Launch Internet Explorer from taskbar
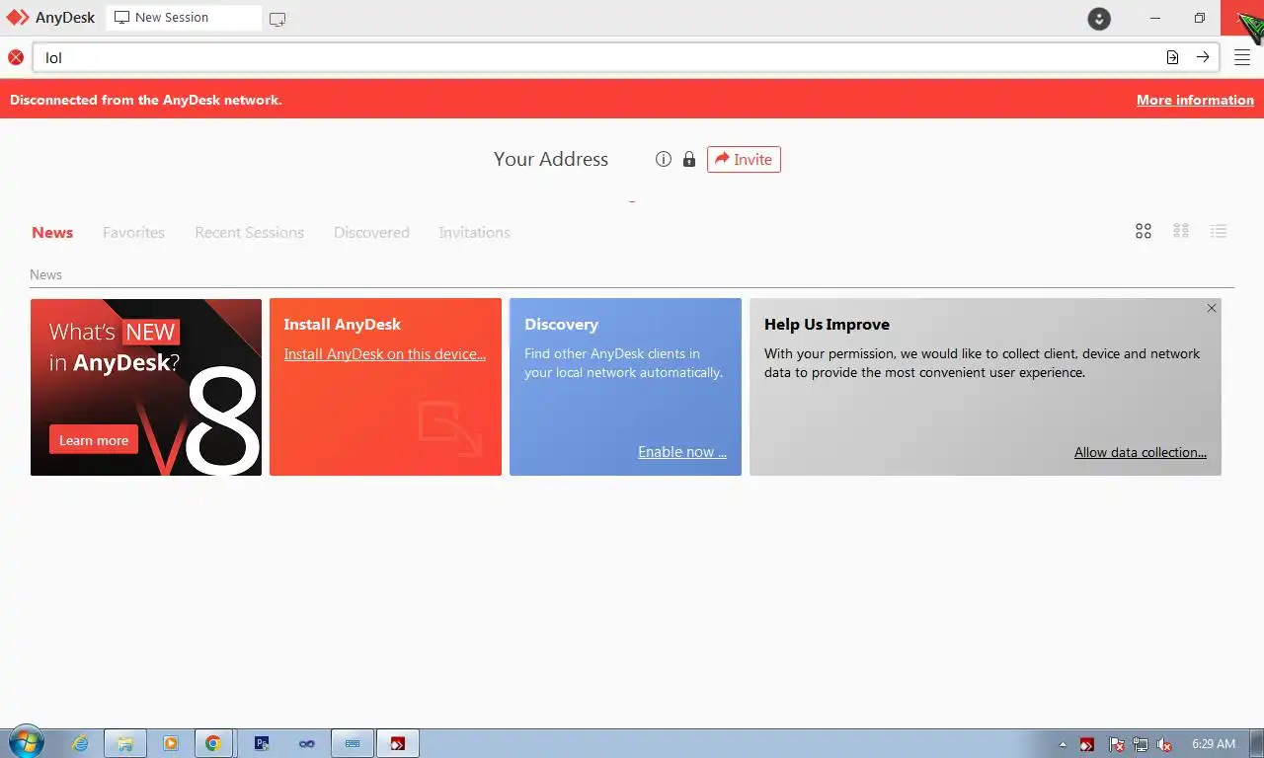Image resolution: width=1264 pixels, height=758 pixels. tap(80, 743)
